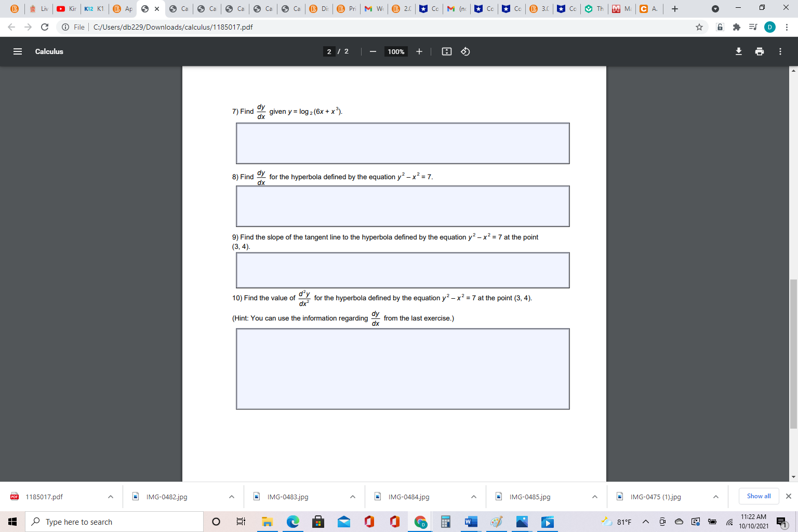Open Calculator from the taskbar
The image size is (798, 532).
tap(445, 522)
